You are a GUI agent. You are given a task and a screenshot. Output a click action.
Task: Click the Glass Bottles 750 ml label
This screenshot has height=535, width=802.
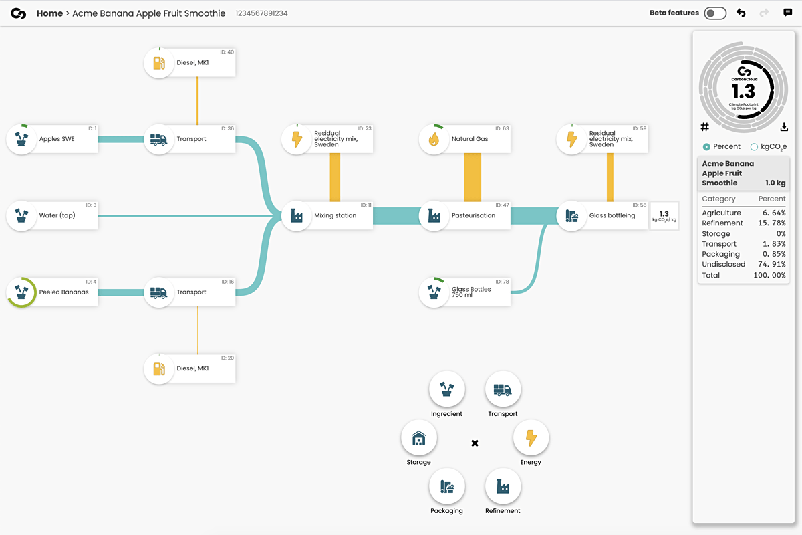click(471, 292)
